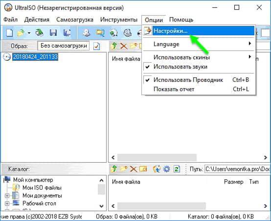Open the dropdown arrow beside the open-file icon
The height and width of the screenshot is (221, 271).
coord(29,33)
